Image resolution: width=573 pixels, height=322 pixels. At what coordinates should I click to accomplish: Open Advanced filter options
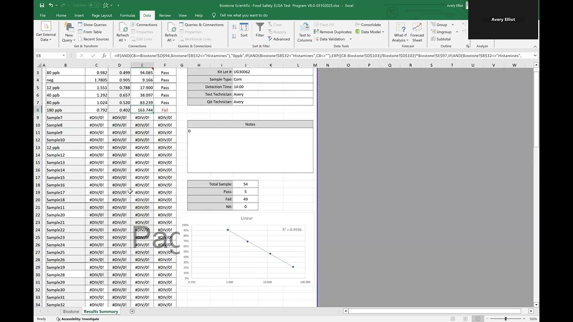click(x=278, y=39)
